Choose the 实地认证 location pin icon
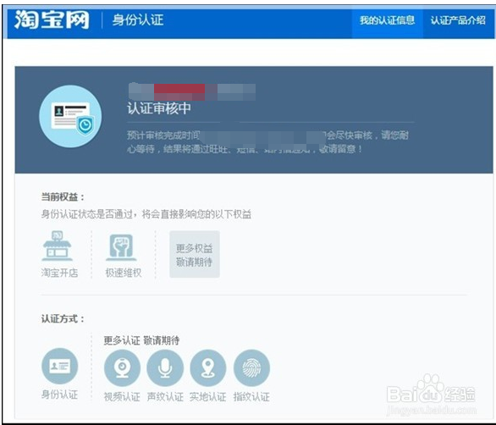The image size is (496, 425). click(208, 368)
